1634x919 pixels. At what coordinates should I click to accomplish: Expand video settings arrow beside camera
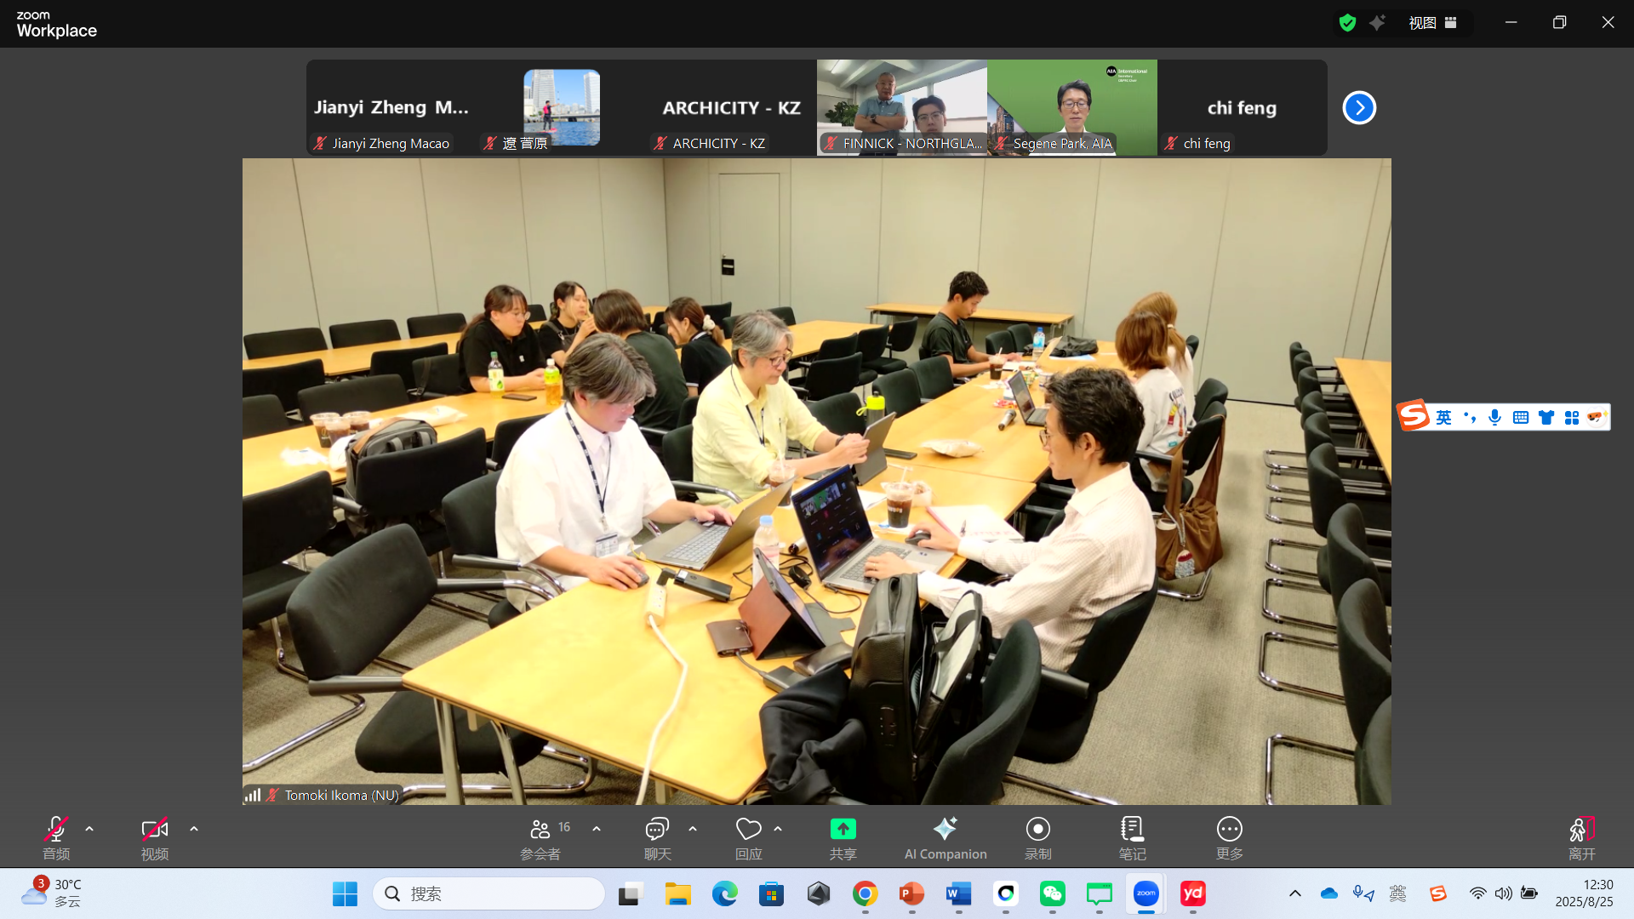pyautogui.click(x=194, y=829)
